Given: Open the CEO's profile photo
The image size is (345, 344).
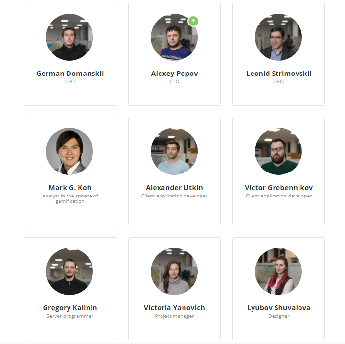Looking at the screenshot, I should (x=69, y=37).
